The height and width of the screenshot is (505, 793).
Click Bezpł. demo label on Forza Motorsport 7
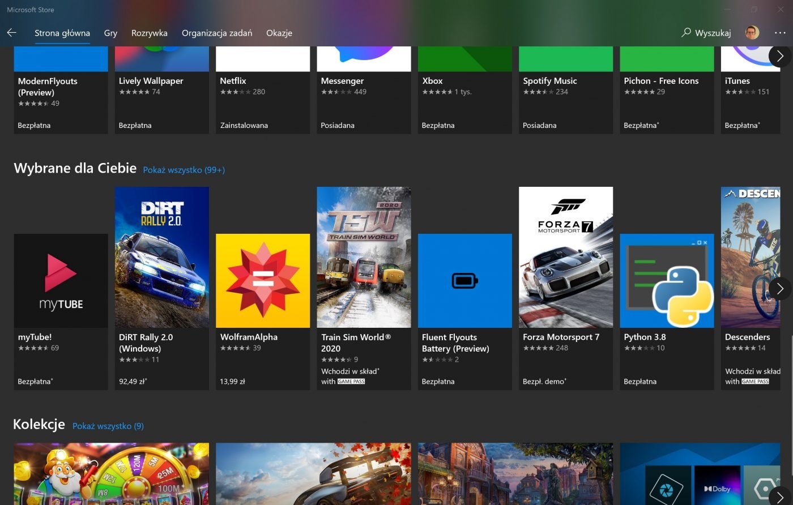click(544, 382)
